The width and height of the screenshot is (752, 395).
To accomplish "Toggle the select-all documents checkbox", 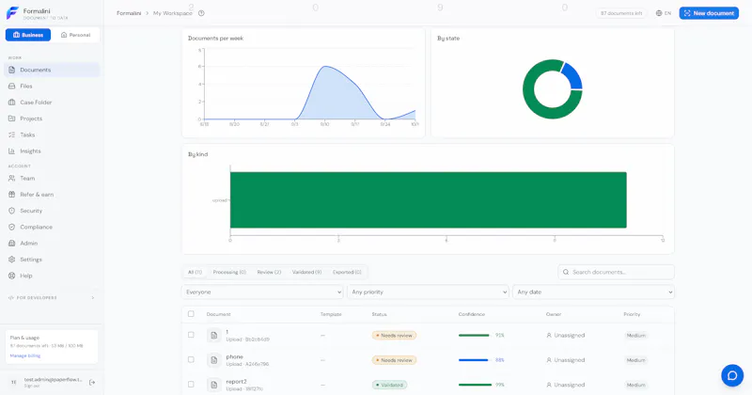I will [x=191, y=314].
